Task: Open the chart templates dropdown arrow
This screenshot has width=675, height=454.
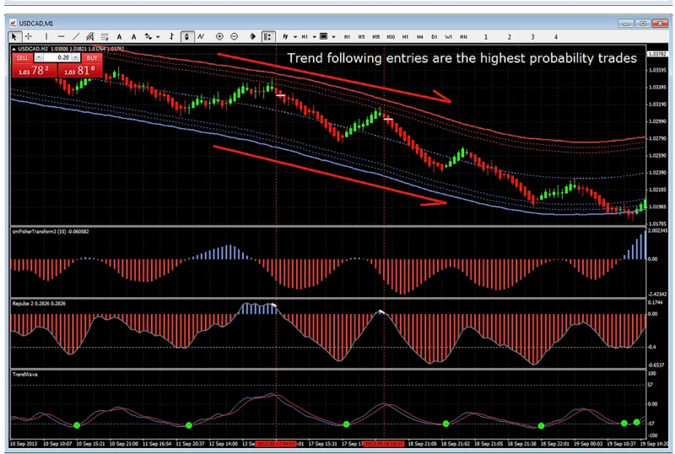Action: pyautogui.click(x=333, y=37)
